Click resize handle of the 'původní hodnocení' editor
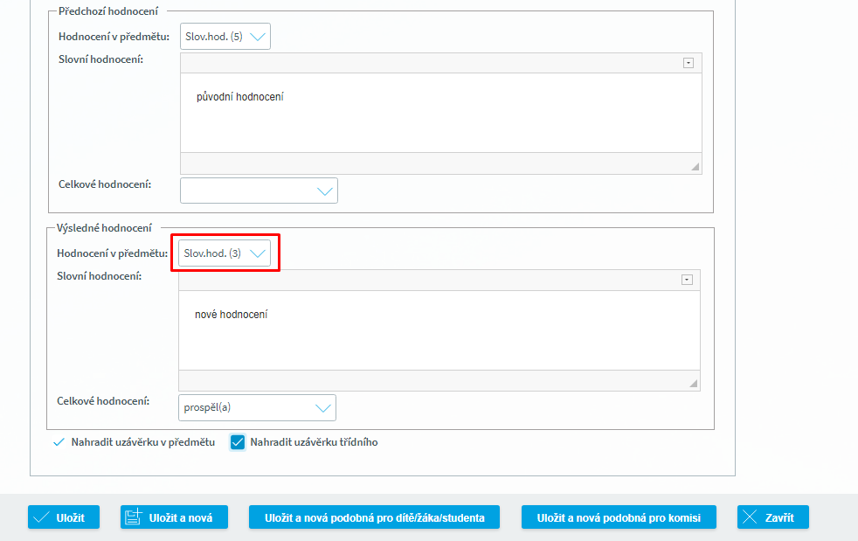 [695, 166]
